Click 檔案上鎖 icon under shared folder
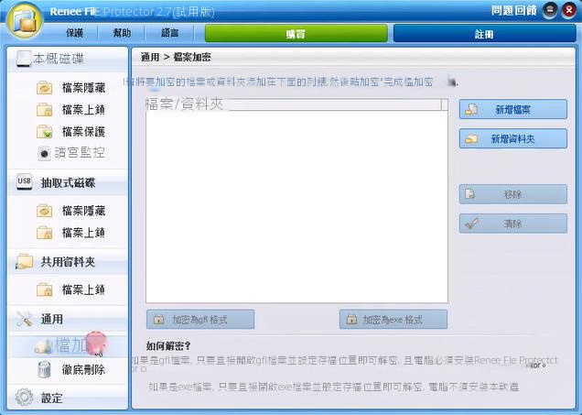This screenshot has width=582, height=415. (x=45, y=289)
